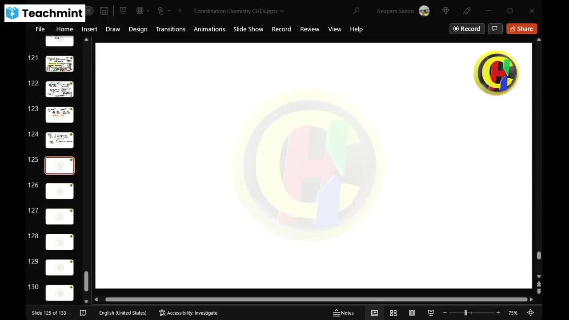The image size is (569, 320).
Task: Start presentation from beginning in Quick Access toolbar
Action: (123, 11)
